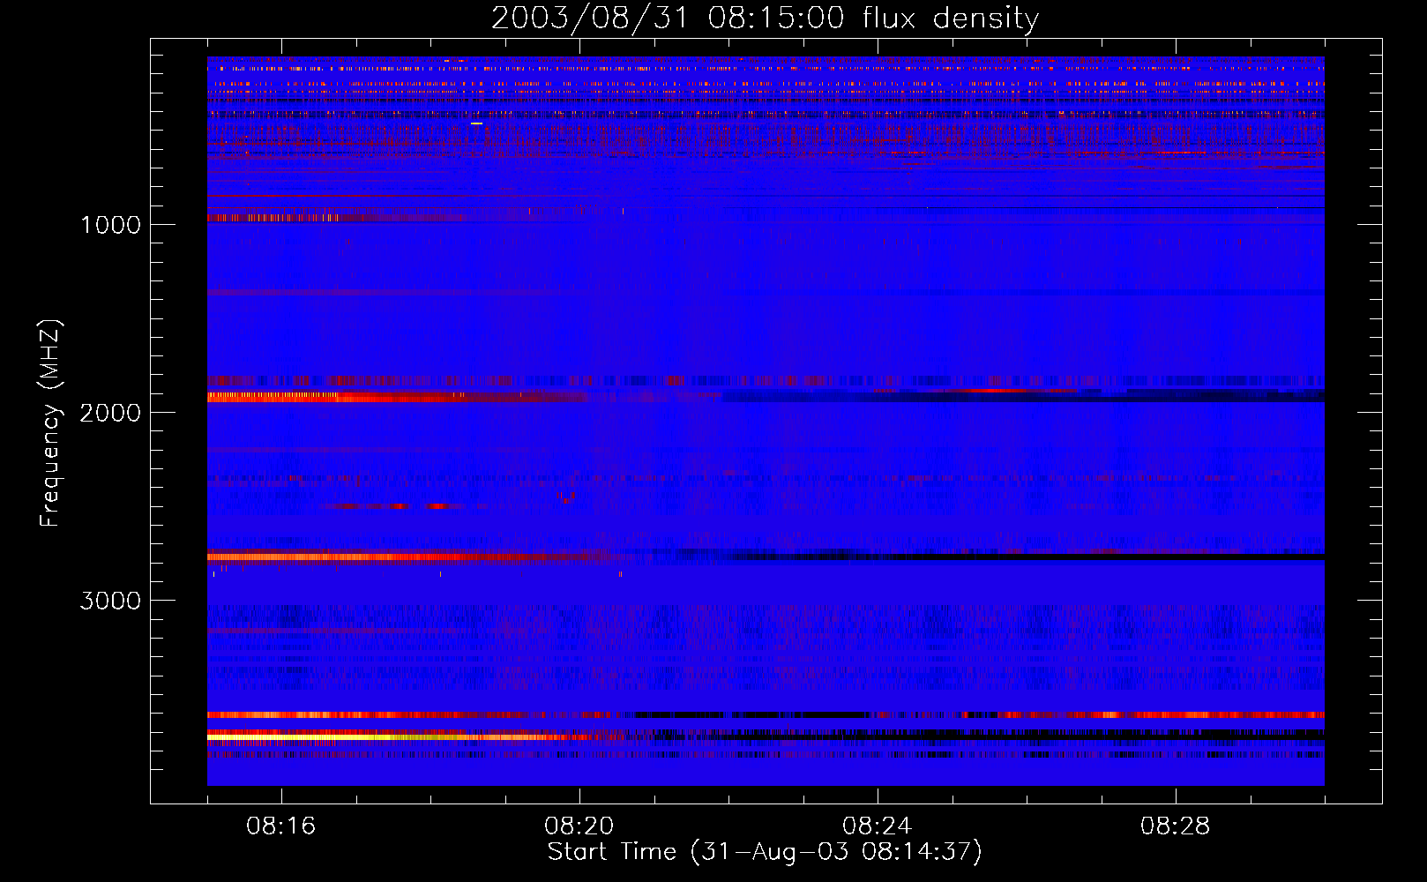Select the '2000' frequency axis label
Viewport: 1427px width, 882px height.
click(110, 413)
